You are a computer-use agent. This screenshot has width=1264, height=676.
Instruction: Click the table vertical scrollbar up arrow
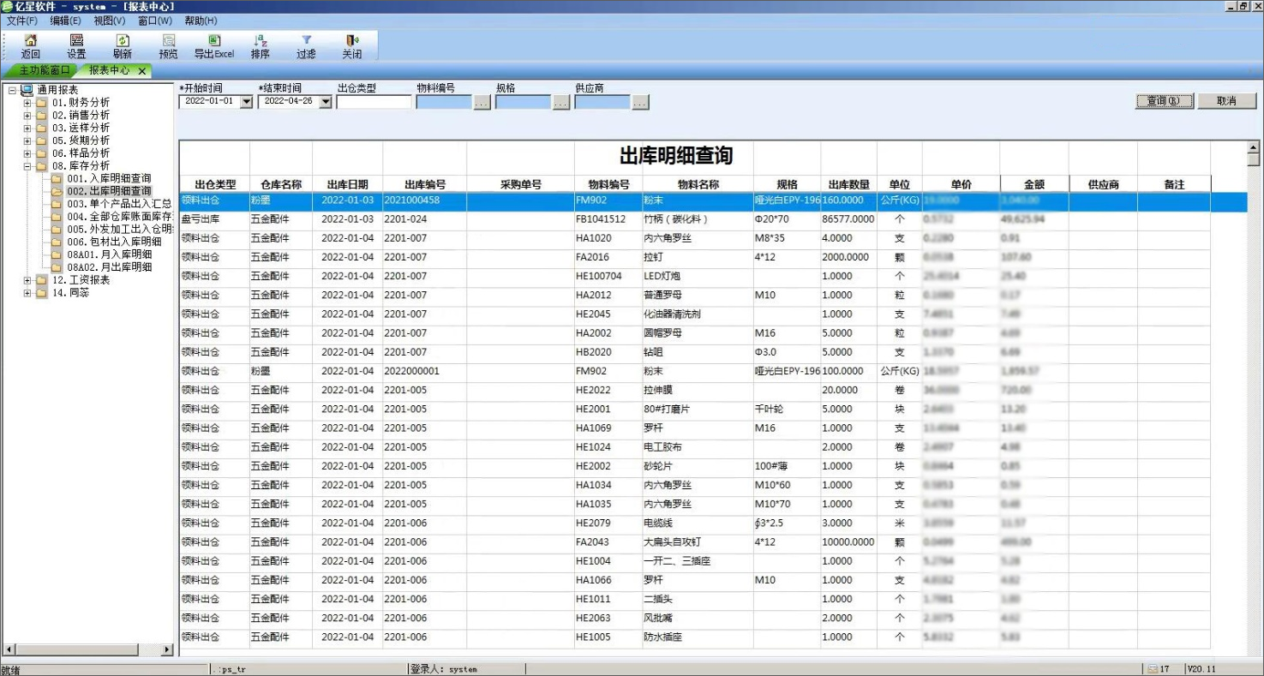[x=1254, y=147]
